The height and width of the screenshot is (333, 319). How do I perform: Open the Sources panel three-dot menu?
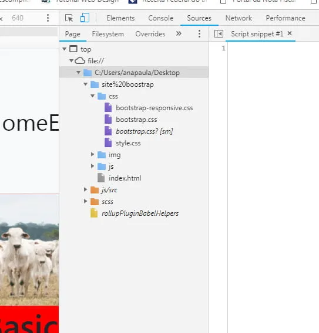click(199, 34)
